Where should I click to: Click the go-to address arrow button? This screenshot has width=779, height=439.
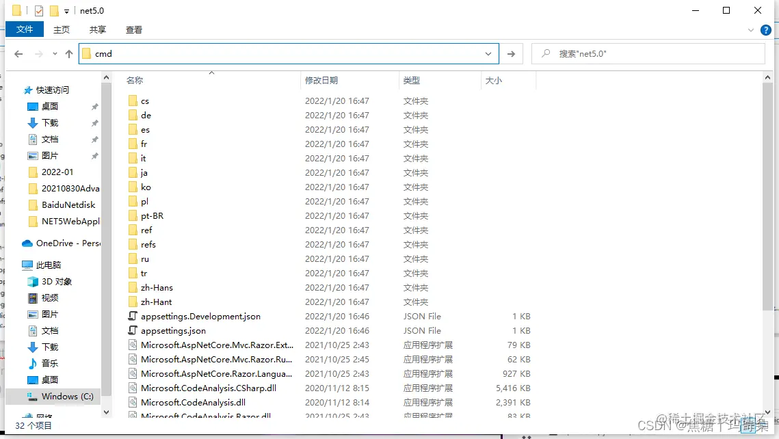(511, 53)
